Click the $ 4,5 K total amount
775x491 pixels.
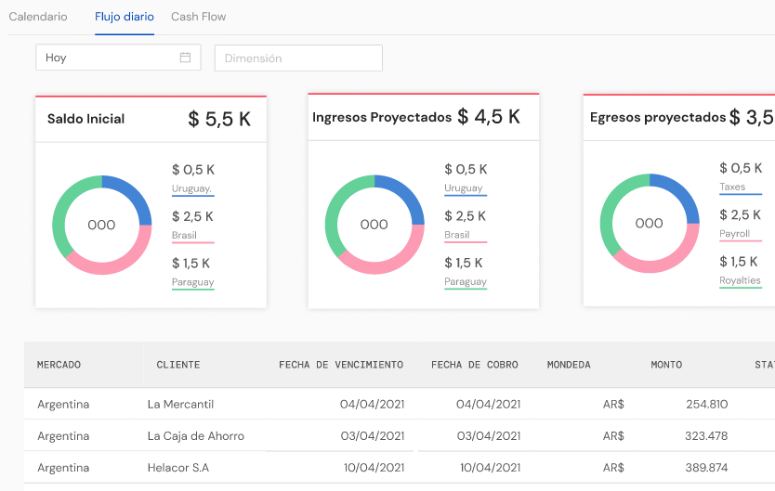[489, 117]
